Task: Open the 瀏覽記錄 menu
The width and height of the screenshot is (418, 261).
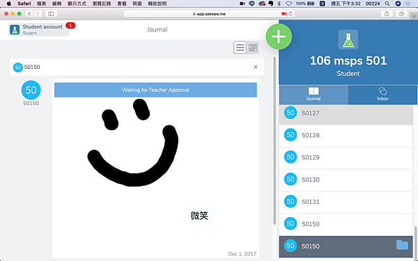Action: pyautogui.click(x=102, y=3)
